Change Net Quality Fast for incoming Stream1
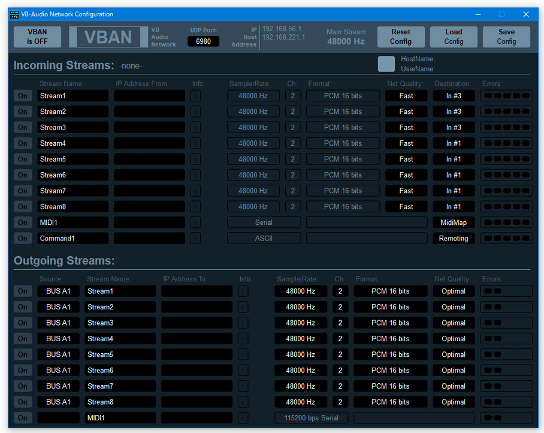The image size is (544, 433). coord(406,96)
